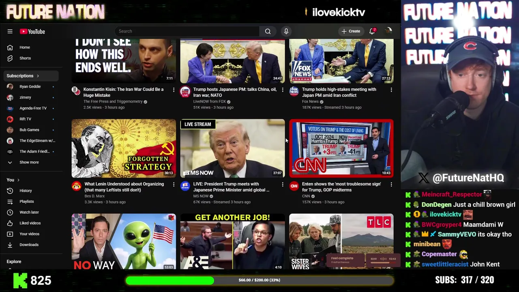The image size is (519, 292).
Task: Click chat username SammyVEVO
Action: tap(457, 234)
